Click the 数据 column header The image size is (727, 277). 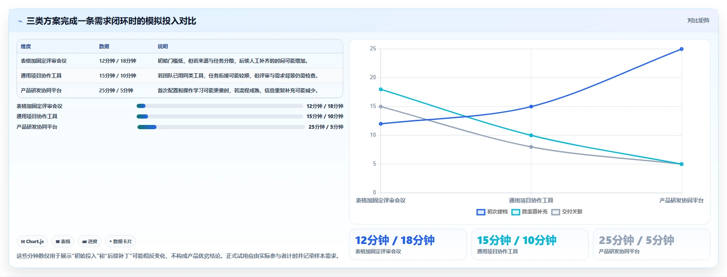point(104,47)
